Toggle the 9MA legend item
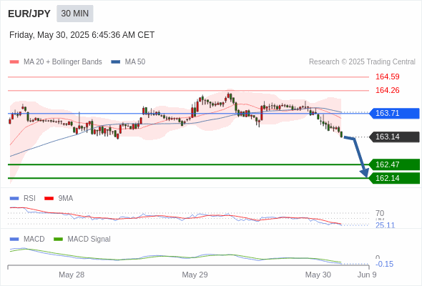The height and width of the screenshot is (286, 422). (59, 198)
